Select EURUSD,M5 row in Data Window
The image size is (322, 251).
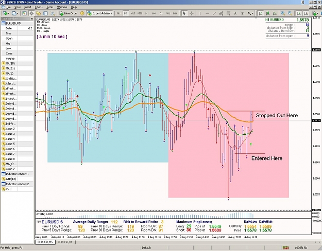pos(17,23)
